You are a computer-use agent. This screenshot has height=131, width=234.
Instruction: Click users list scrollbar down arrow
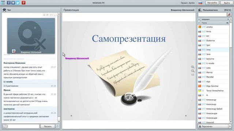click(x=231, y=122)
